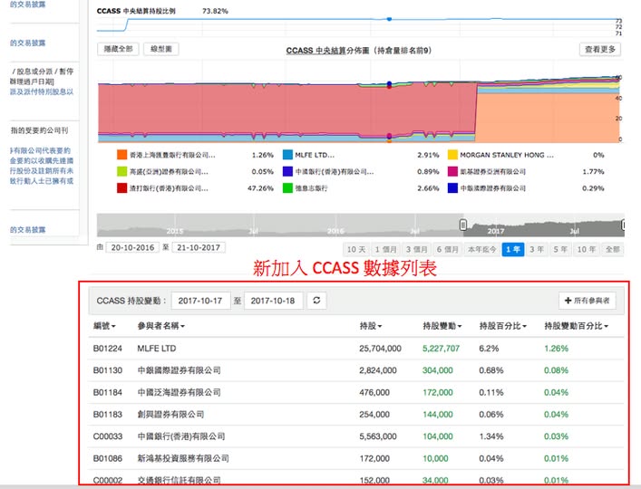Click code B01086 in the table
Viewport: 641px width, 489px height.
(x=108, y=458)
